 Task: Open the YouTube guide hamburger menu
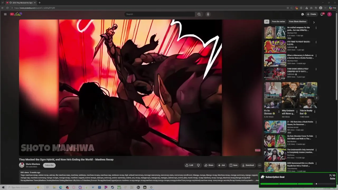(x=5, y=14)
